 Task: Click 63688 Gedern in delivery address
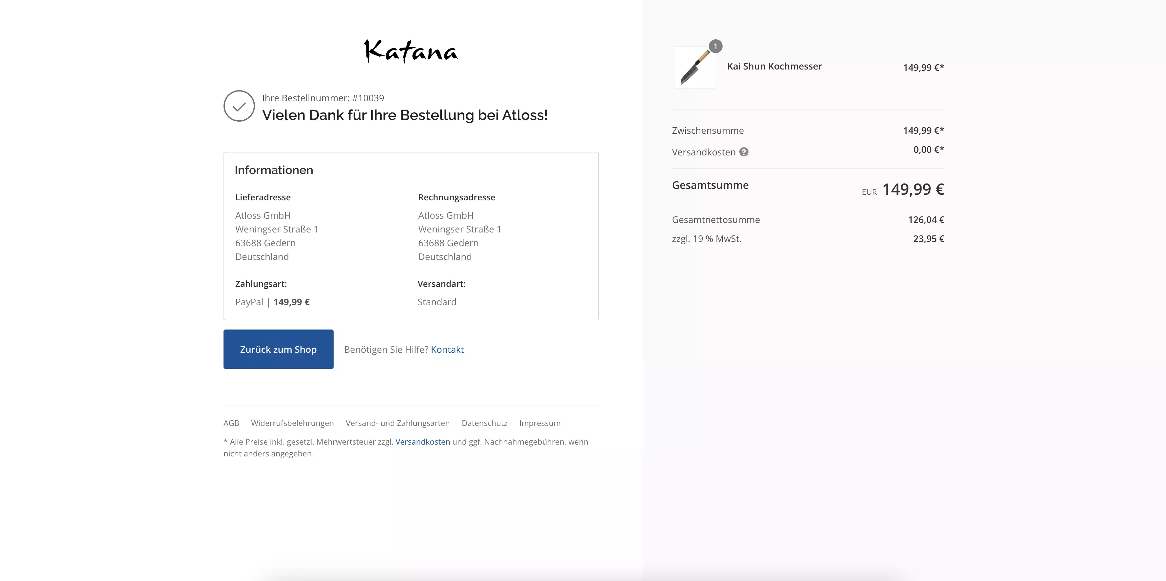pos(265,243)
